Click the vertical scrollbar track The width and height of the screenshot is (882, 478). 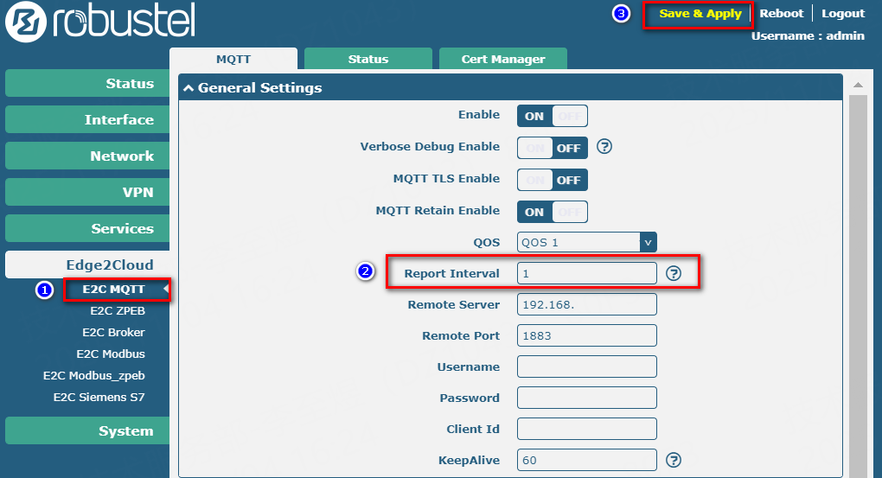pos(857,285)
